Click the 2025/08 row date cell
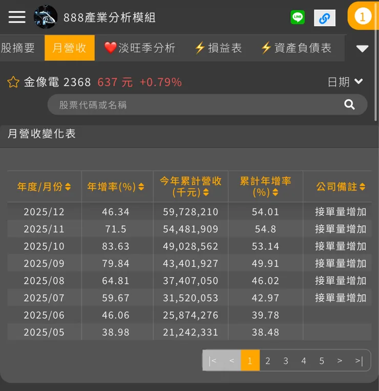379x391 pixels. (44, 281)
